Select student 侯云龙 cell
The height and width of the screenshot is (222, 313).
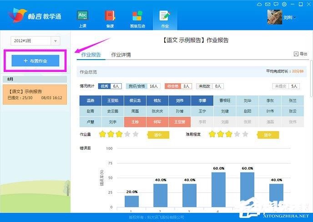(x=135, y=101)
